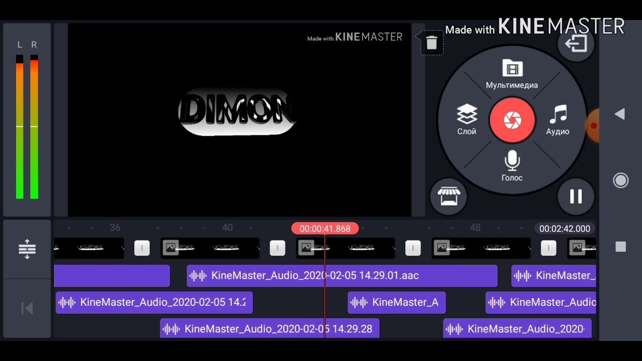Image resolution: width=642 pixels, height=361 pixels.
Task: Click the timeline ruler at 48
Action: (475, 228)
